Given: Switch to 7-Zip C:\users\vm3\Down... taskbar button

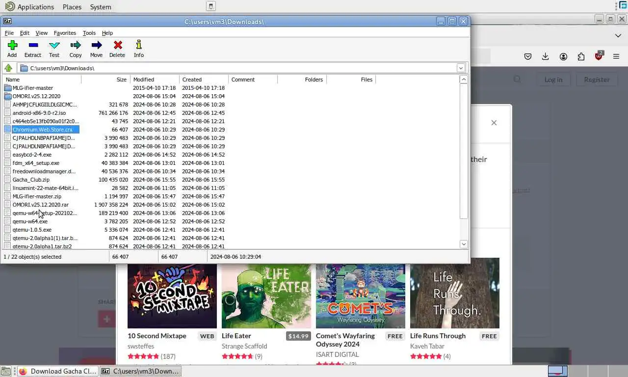Looking at the screenshot, I should [140, 371].
